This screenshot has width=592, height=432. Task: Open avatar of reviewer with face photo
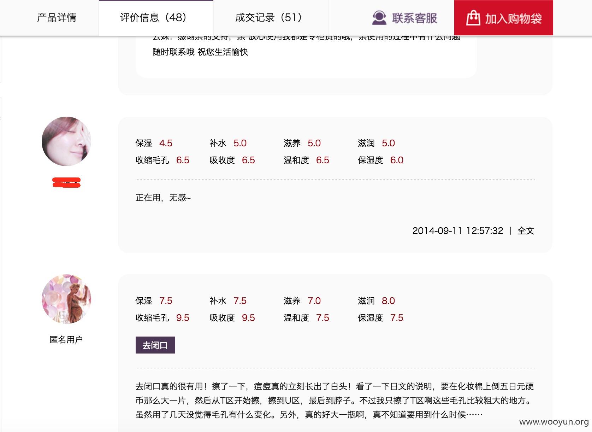tap(66, 141)
